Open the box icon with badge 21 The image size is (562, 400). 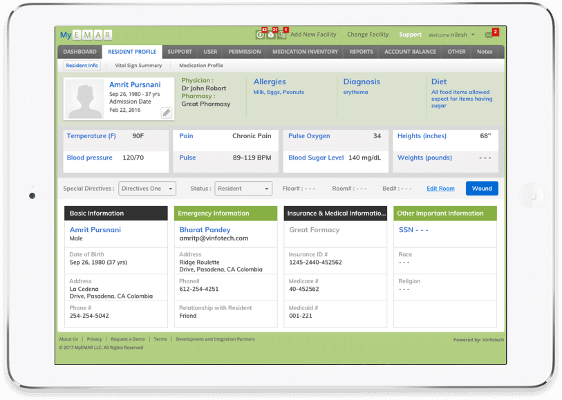pyautogui.click(x=272, y=35)
